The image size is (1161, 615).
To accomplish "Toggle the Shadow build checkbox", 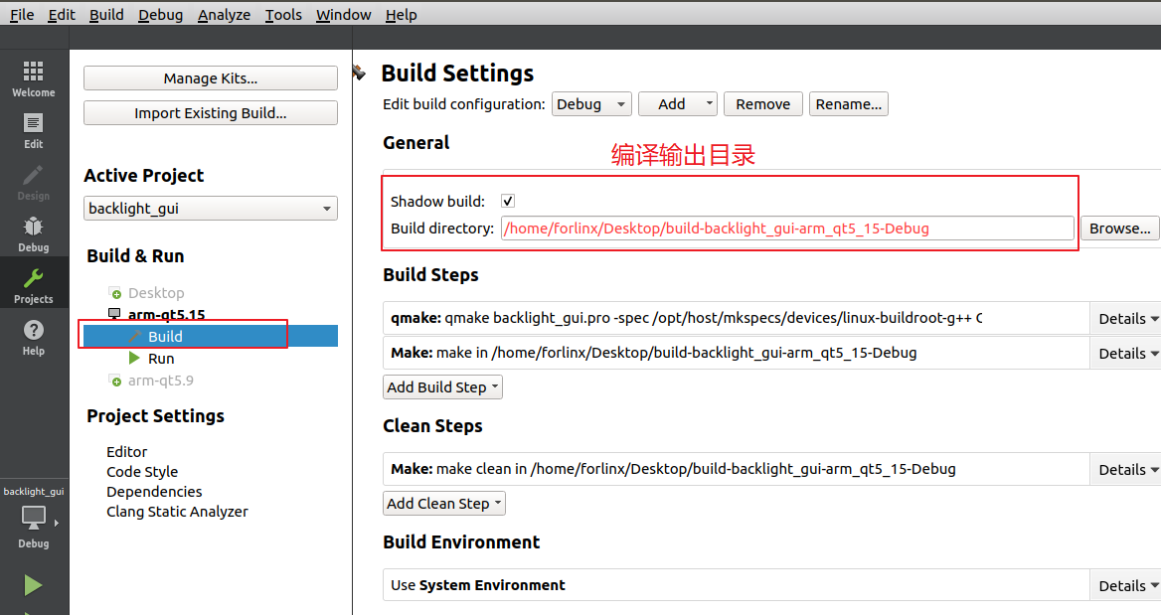I will (x=508, y=201).
